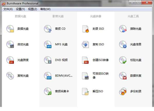
Task: Click the 校验光盘 checkmark disc icon
Action: coord(123,60)
